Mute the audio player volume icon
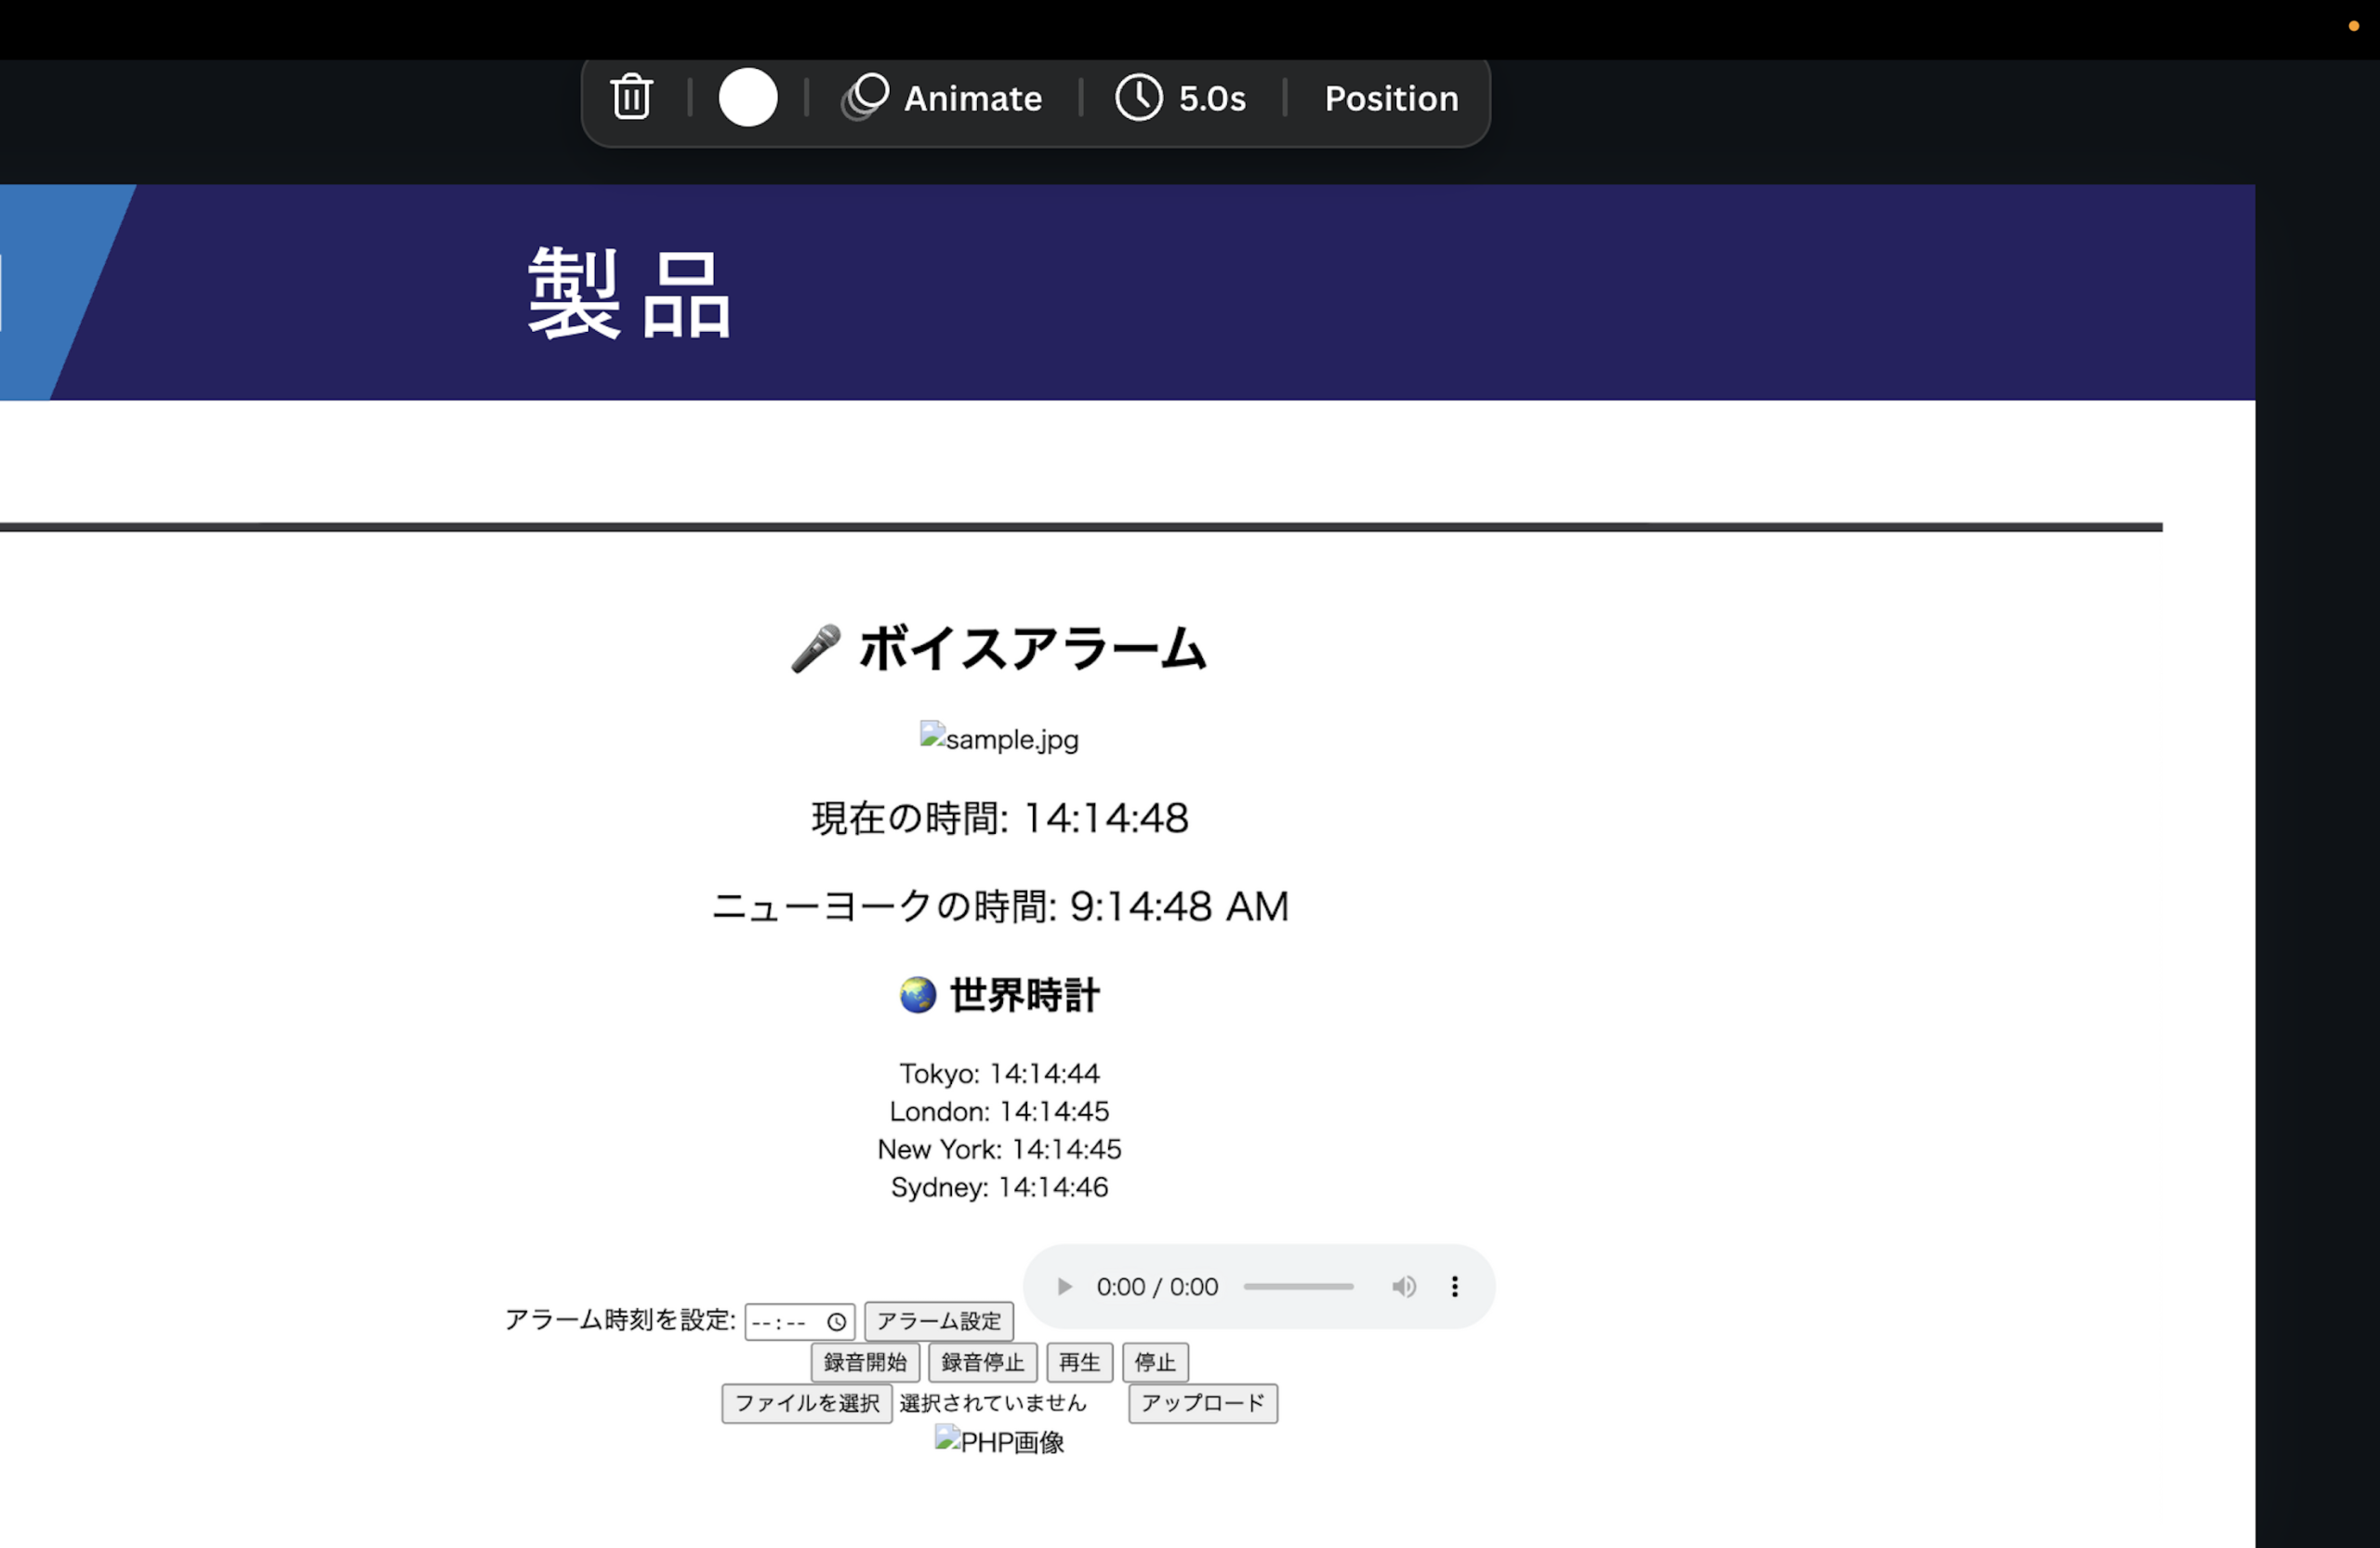This screenshot has height=1548, width=2380. tap(1403, 1286)
